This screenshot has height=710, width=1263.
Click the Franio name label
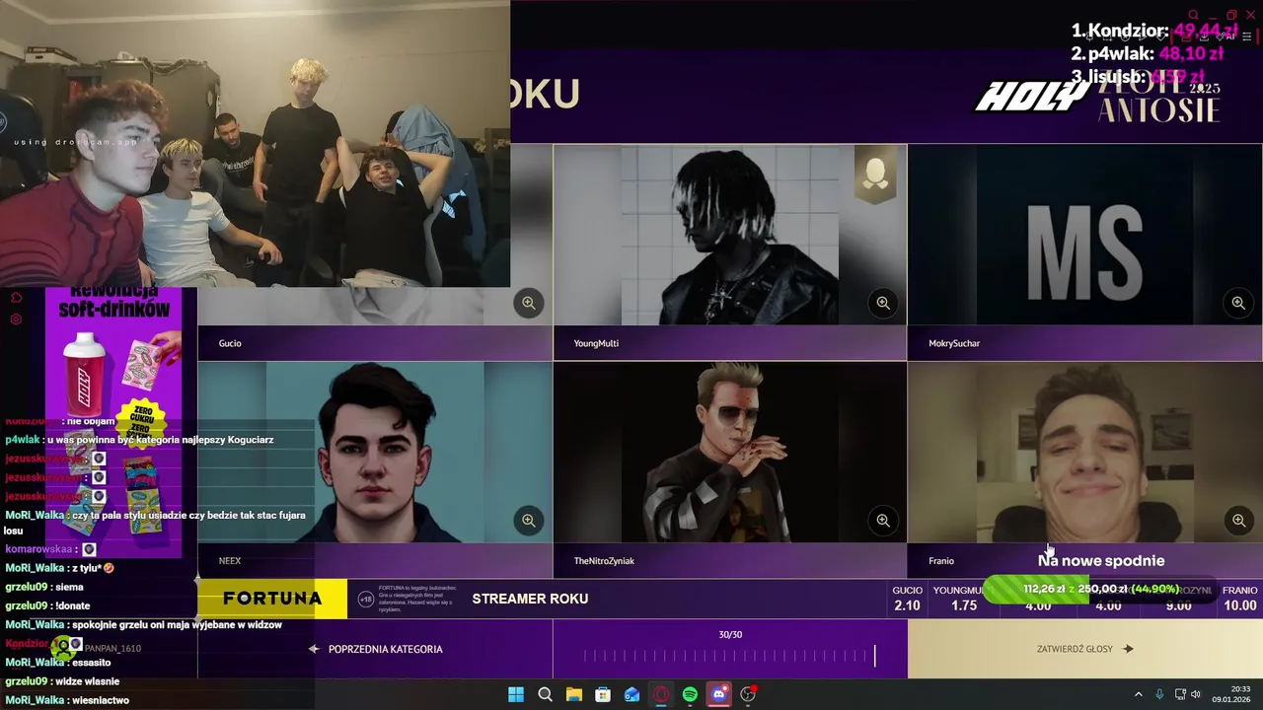pyautogui.click(x=941, y=560)
